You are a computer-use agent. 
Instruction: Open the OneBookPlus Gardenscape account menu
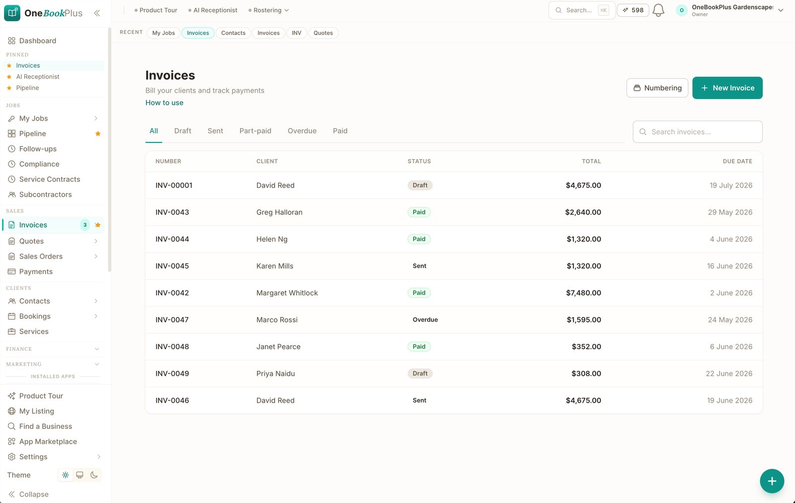point(729,10)
